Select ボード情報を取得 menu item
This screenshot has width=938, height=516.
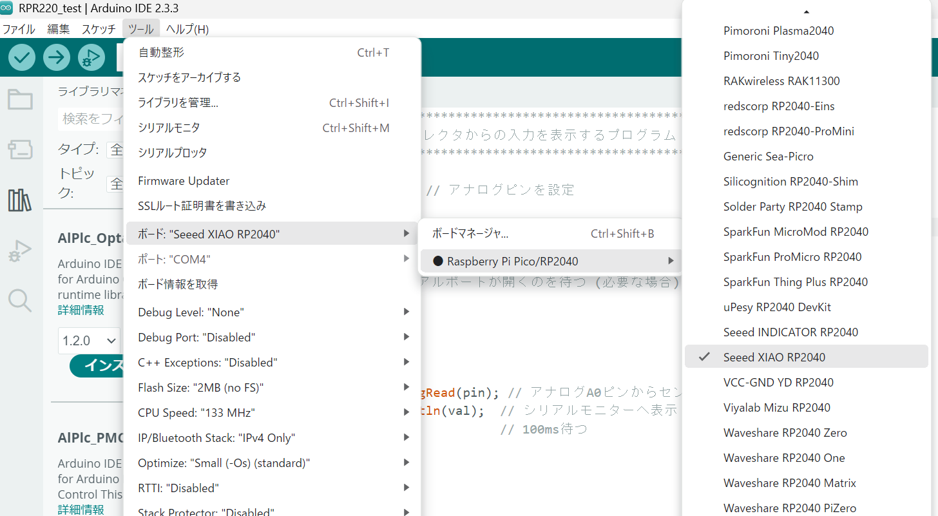click(272, 284)
